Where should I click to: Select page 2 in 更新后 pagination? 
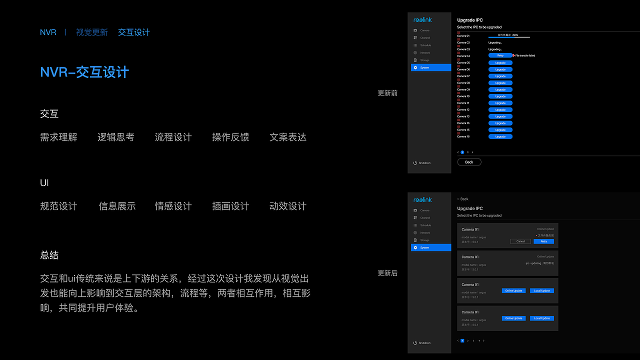pos(468,340)
